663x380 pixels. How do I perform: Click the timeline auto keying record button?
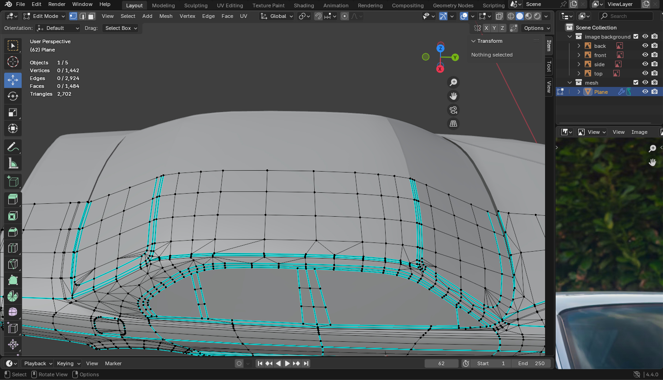(239, 363)
